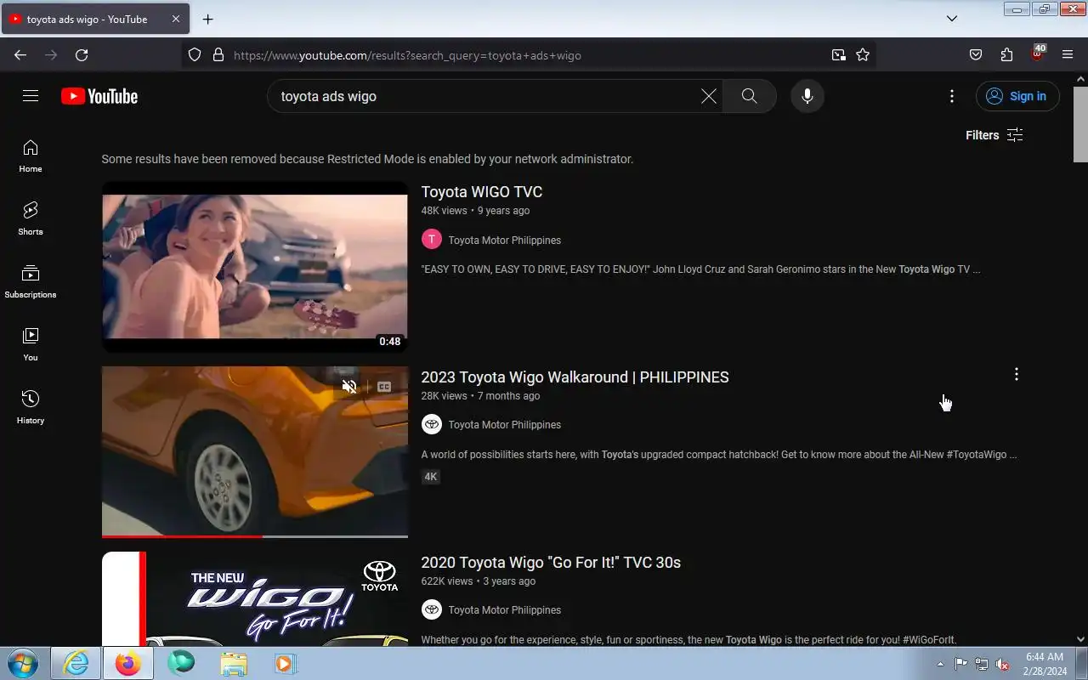
Task: Open the Pocket save button
Action: 976,55
